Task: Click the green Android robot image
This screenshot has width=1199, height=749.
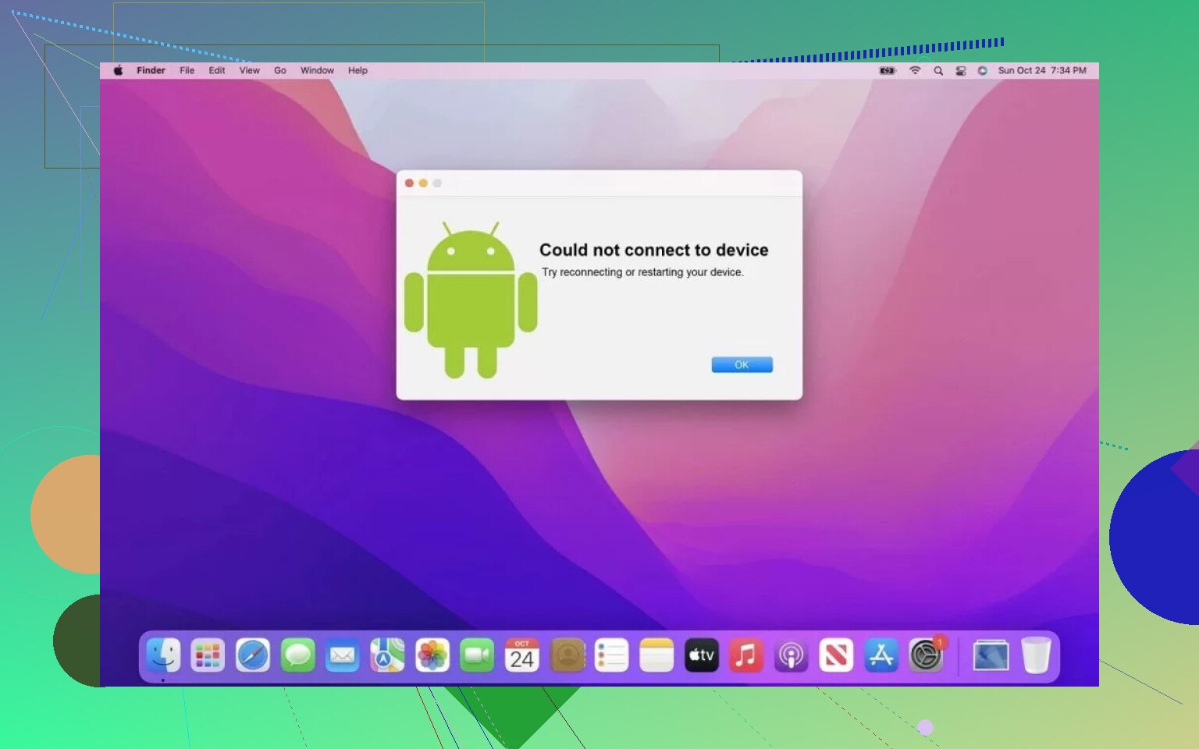Action: point(471,300)
